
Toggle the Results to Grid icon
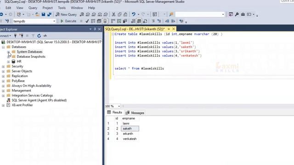coord(139,21)
